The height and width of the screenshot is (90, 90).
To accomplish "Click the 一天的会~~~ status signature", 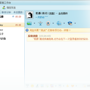I will coord(42,17).
